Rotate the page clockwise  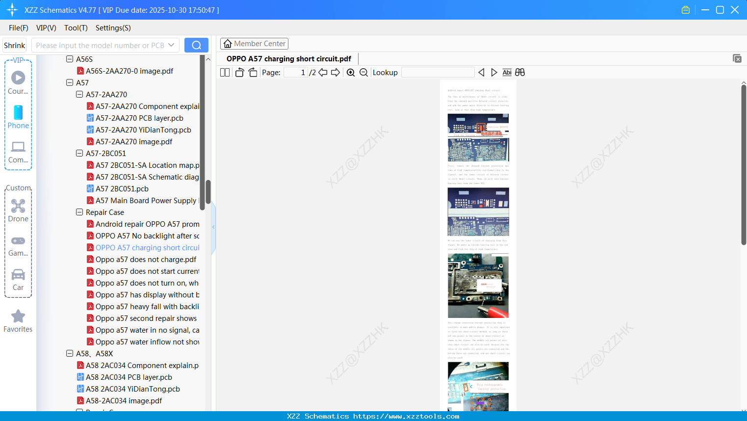tap(253, 73)
